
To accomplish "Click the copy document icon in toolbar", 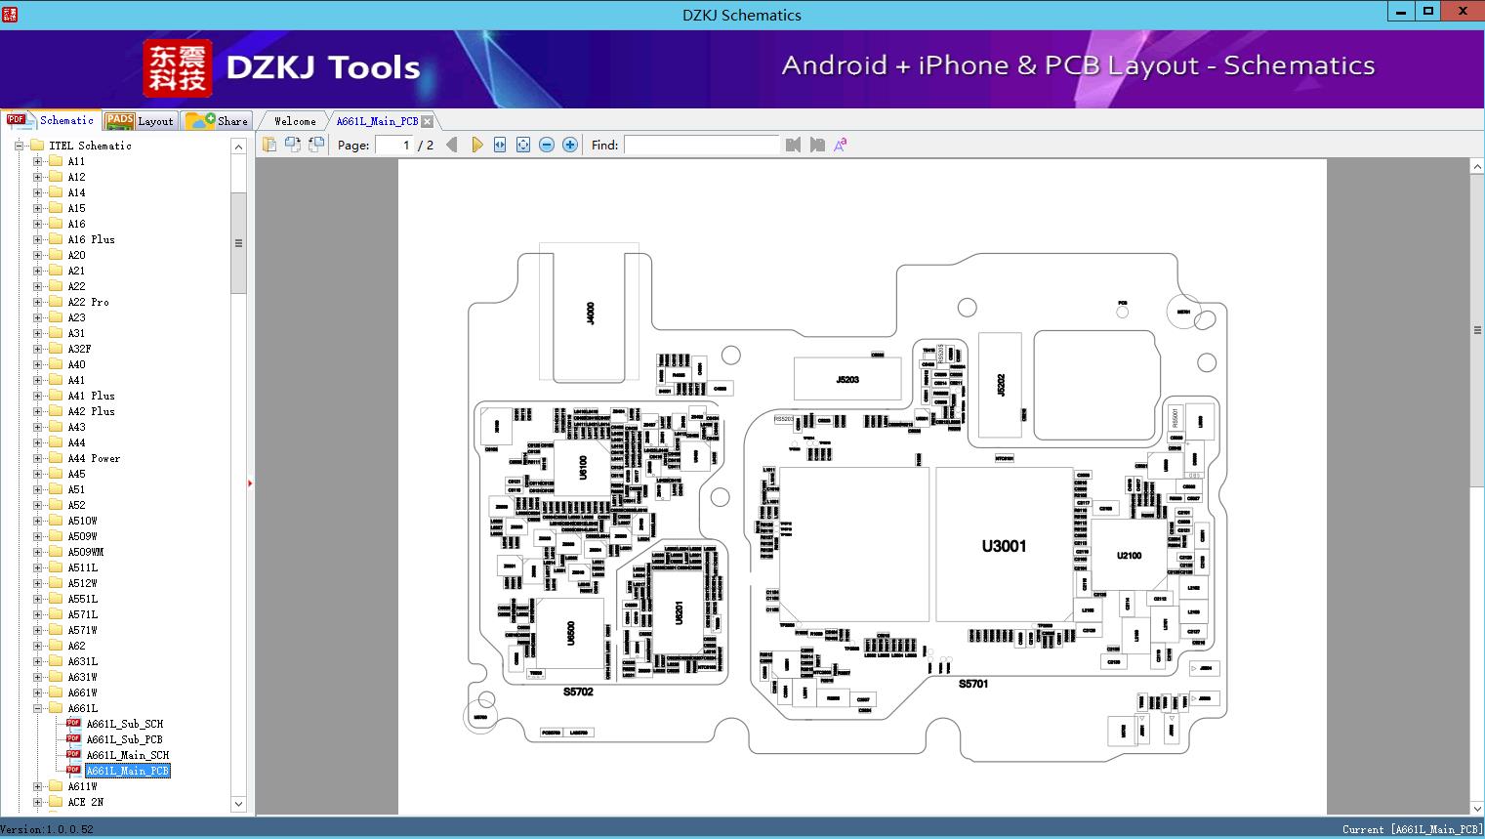I will click(269, 145).
